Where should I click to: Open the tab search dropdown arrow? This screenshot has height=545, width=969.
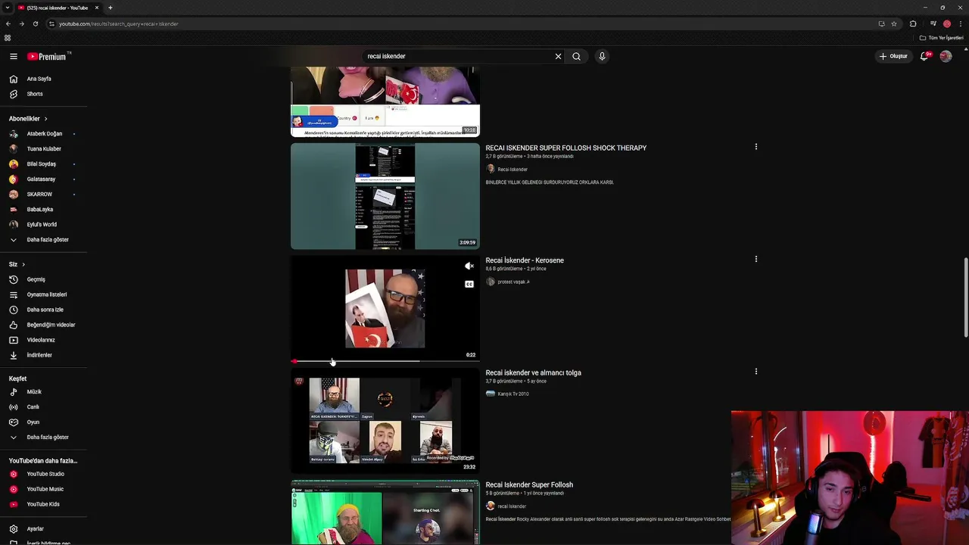[8, 8]
